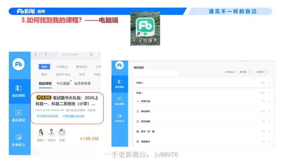Switch to the 会员专享课 tab

pos(82,84)
